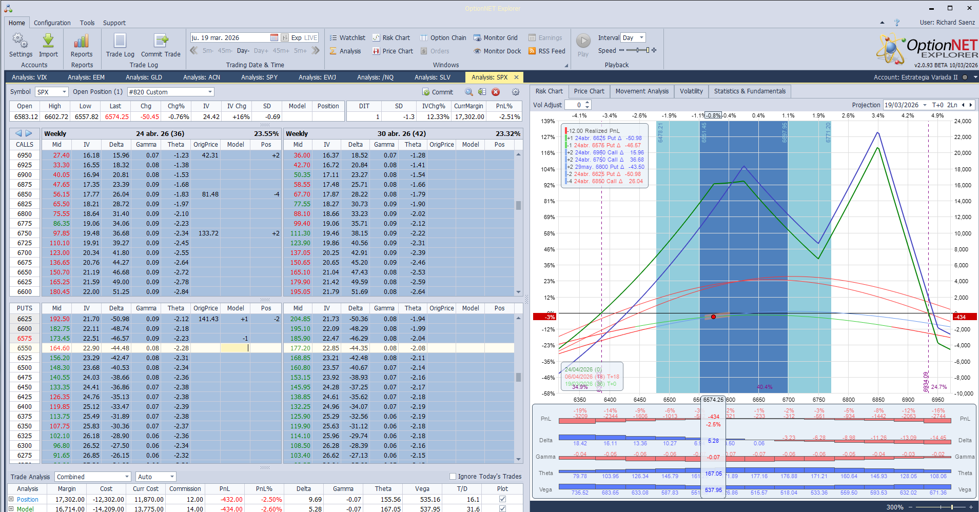This screenshot has height=512, width=979.
Task: Click the Commit Trade ribbon icon
Action: coord(161,41)
